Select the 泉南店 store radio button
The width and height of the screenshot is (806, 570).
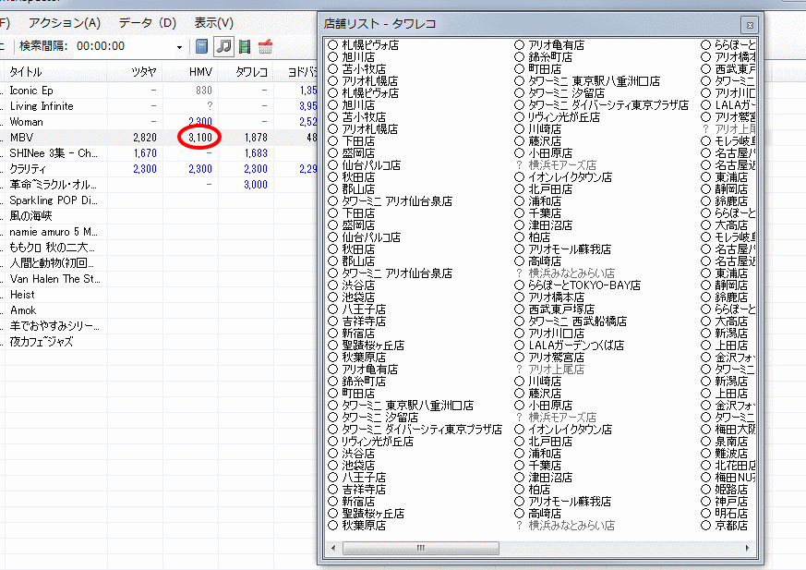point(705,442)
